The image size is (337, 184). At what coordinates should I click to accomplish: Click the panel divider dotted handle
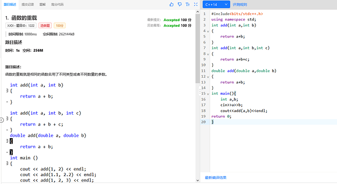click(x=200, y=92)
